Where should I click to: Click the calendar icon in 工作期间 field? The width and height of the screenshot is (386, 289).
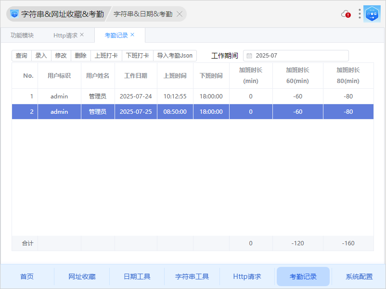[249, 56]
